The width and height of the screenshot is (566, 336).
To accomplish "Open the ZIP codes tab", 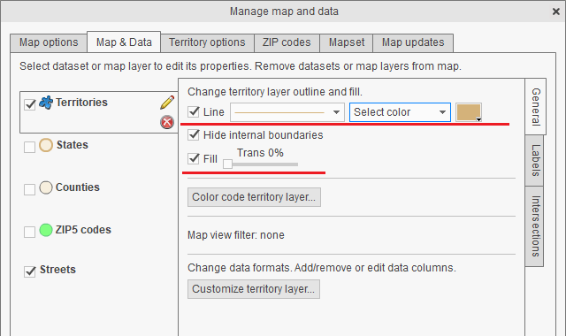I will click(287, 42).
